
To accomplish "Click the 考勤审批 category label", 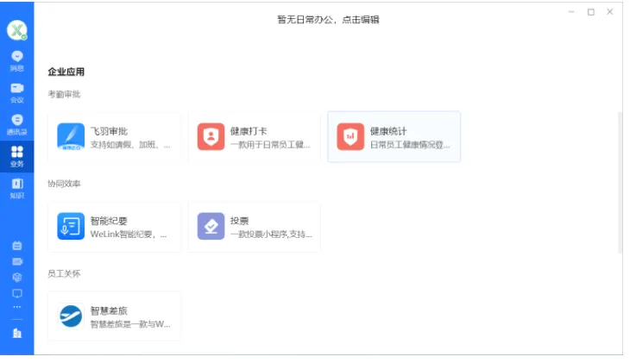I will click(64, 94).
